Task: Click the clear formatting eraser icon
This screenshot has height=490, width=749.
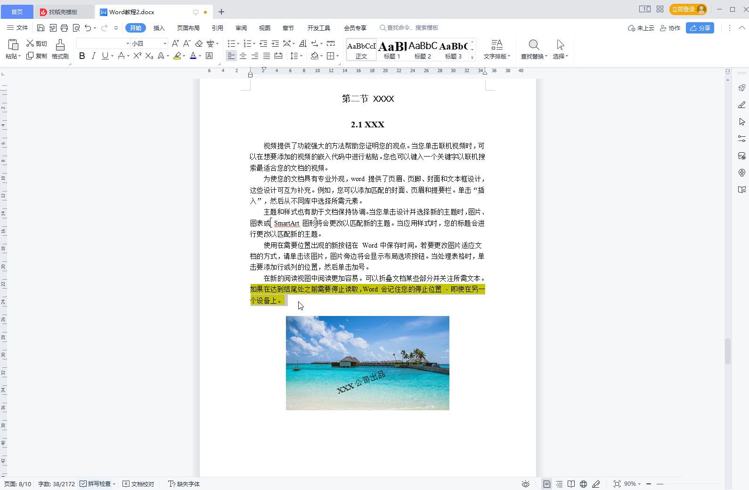Action: pos(199,43)
